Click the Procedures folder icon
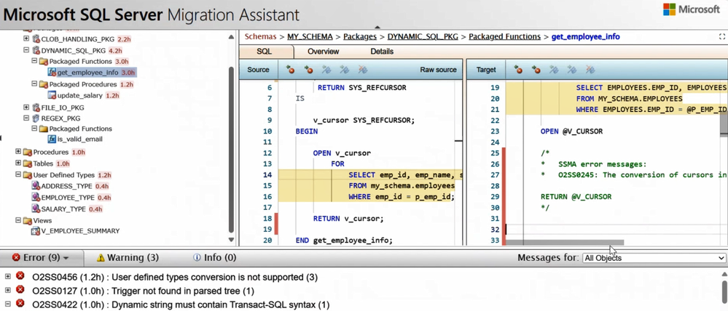The image size is (728, 311). (x=28, y=152)
